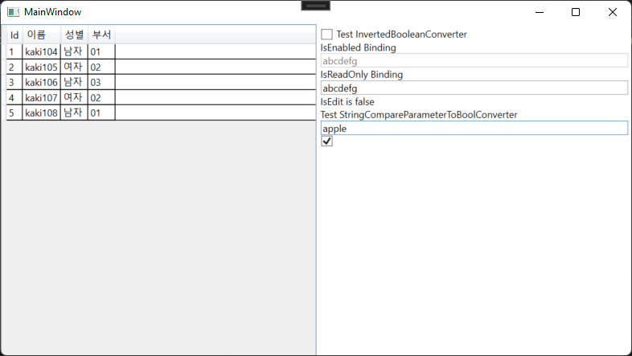Click Id cell 2 in second row
The height and width of the screenshot is (356, 632).
point(14,67)
